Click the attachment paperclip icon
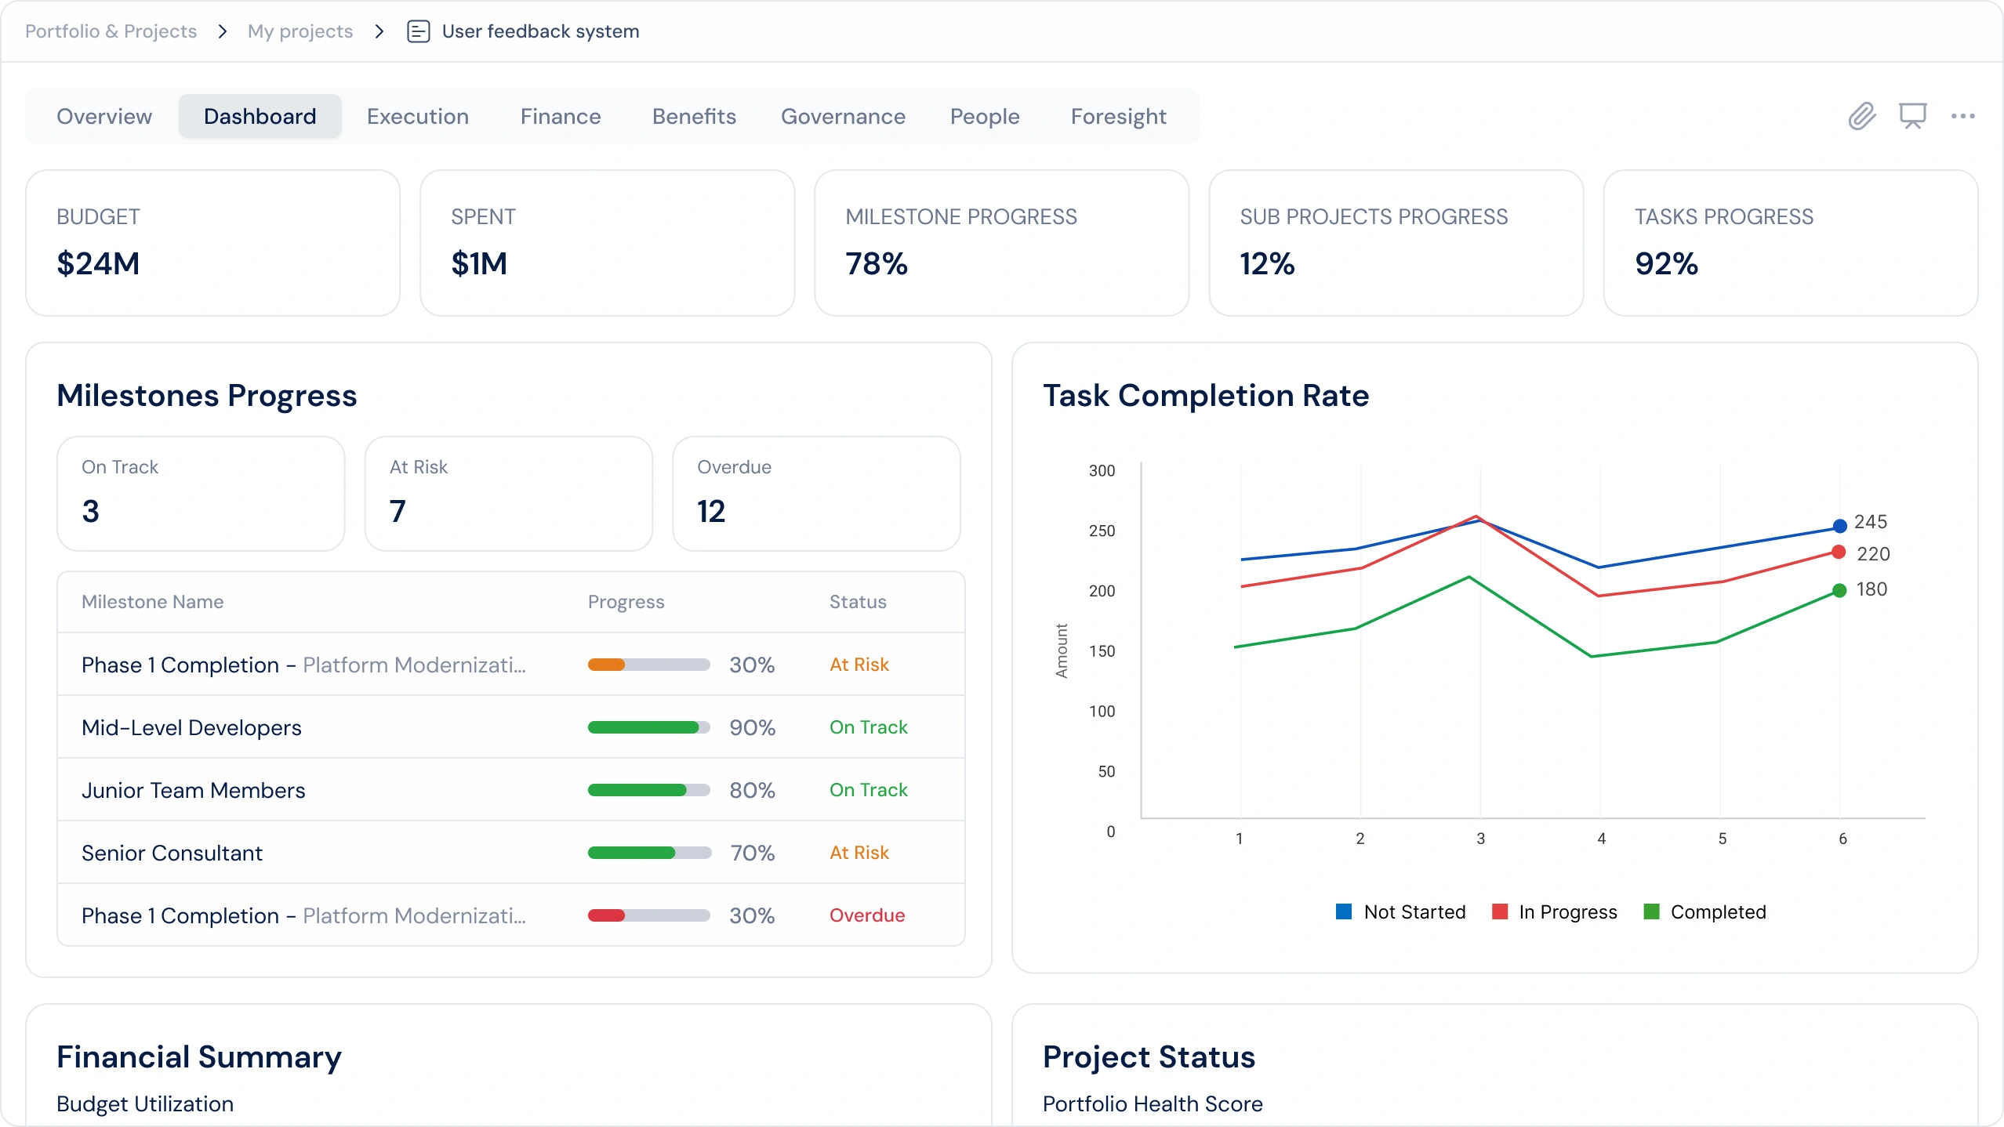This screenshot has width=2004, height=1127. 1862,116
